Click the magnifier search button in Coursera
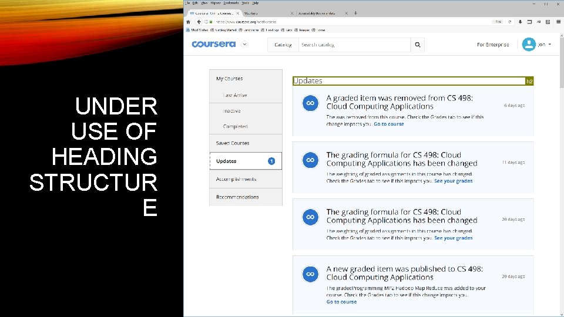Viewport: 564px width, 317px height. point(418,45)
